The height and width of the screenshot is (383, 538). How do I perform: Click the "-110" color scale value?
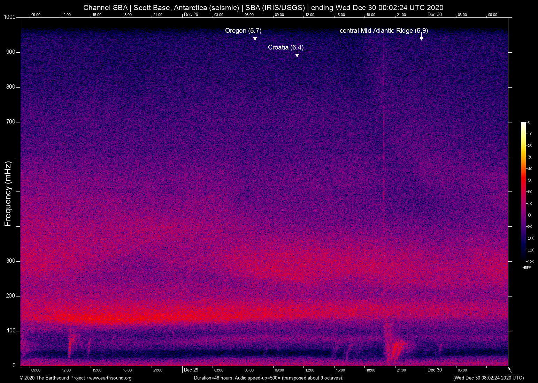tap(530, 250)
